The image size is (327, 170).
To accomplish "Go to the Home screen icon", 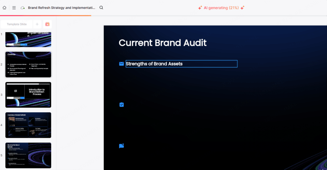I will click(x=4, y=8).
